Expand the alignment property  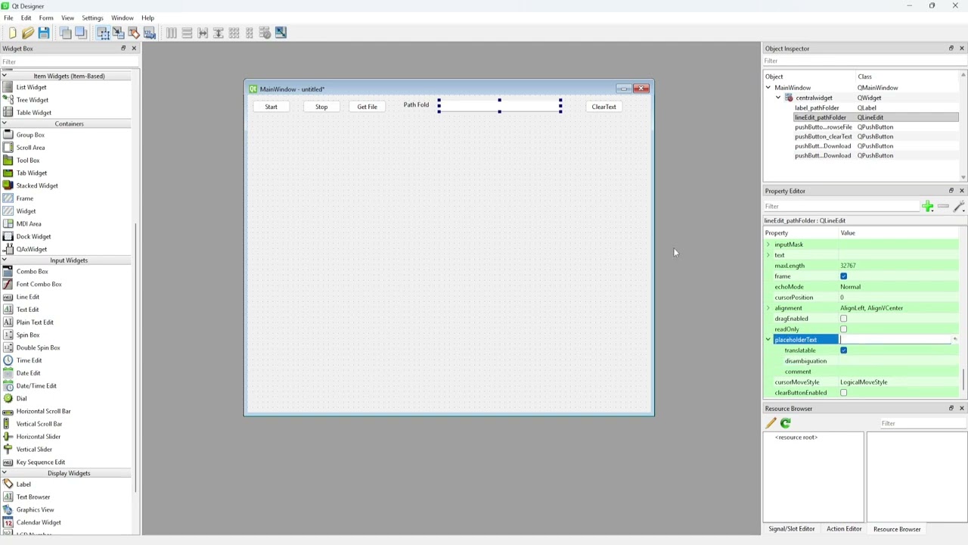click(768, 308)
